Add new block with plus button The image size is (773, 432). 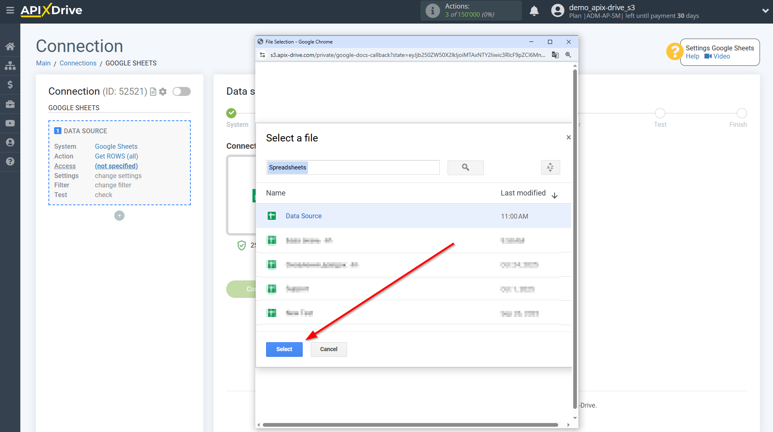[119, 216]
